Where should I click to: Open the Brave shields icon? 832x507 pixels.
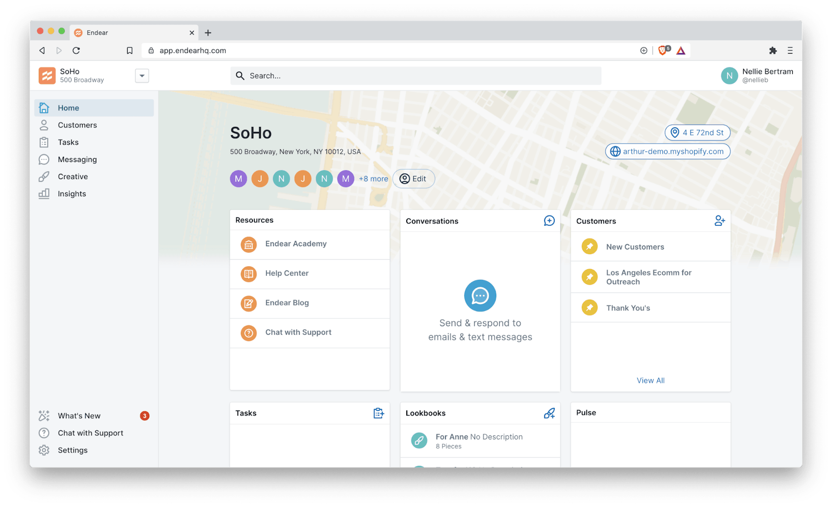pos(664,50)
